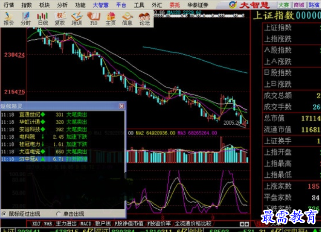Open the 板块 menu
Screen dimensions: 321x232
point(45,5)
